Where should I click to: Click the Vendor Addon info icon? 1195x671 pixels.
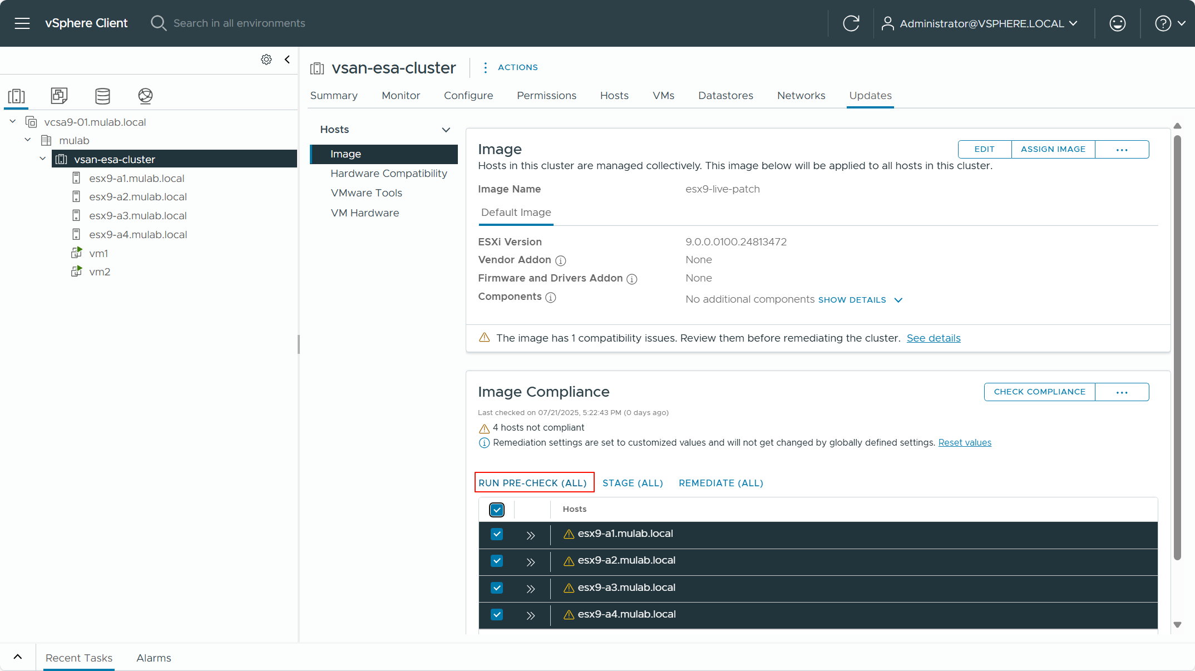click(561, 260)
